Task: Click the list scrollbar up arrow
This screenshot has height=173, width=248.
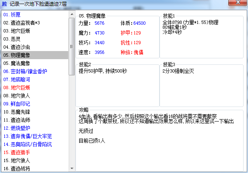Action: tap(72, 14)
